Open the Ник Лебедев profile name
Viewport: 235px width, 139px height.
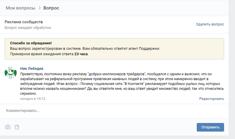(x=32, y=69)
